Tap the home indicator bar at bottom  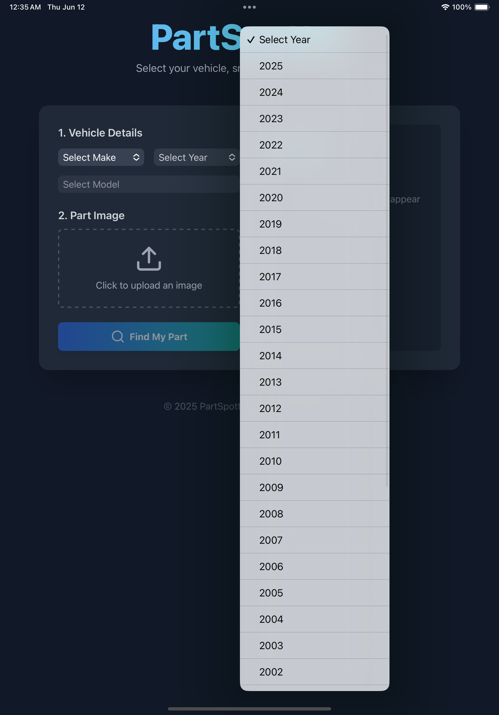point(249,709)
